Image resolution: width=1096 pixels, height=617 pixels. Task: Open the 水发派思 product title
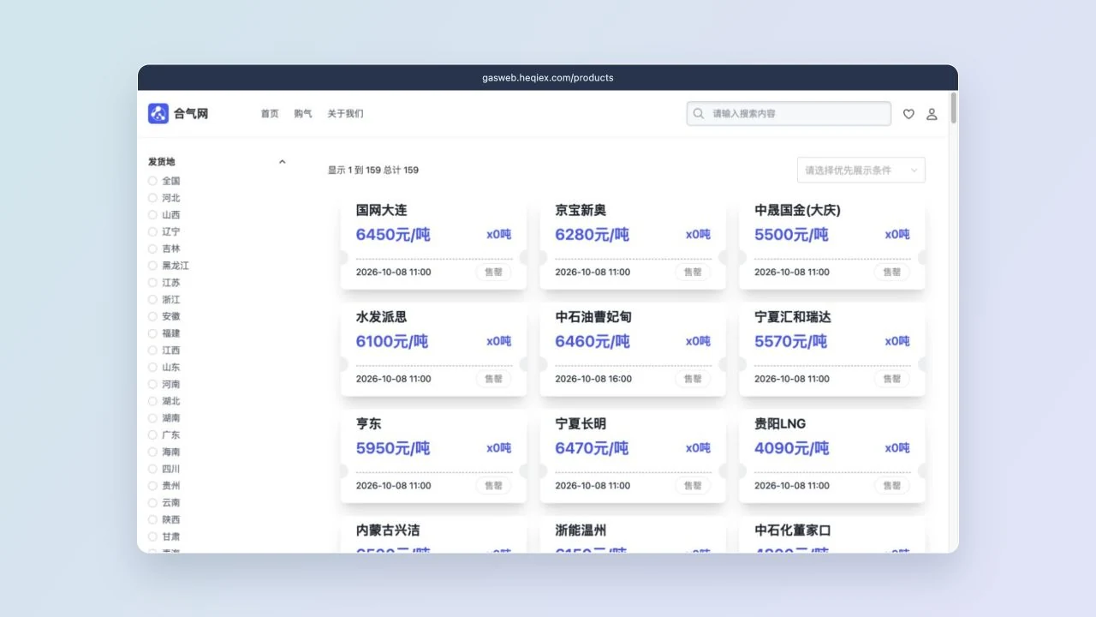pos(382,317)
